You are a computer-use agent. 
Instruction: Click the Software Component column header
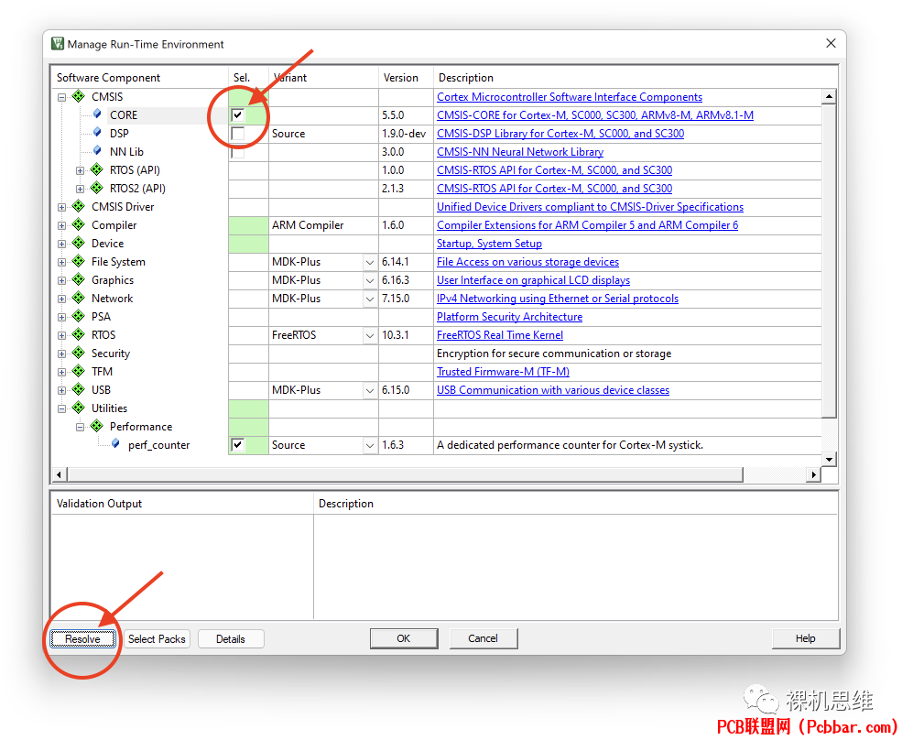[x=140, y=78]
